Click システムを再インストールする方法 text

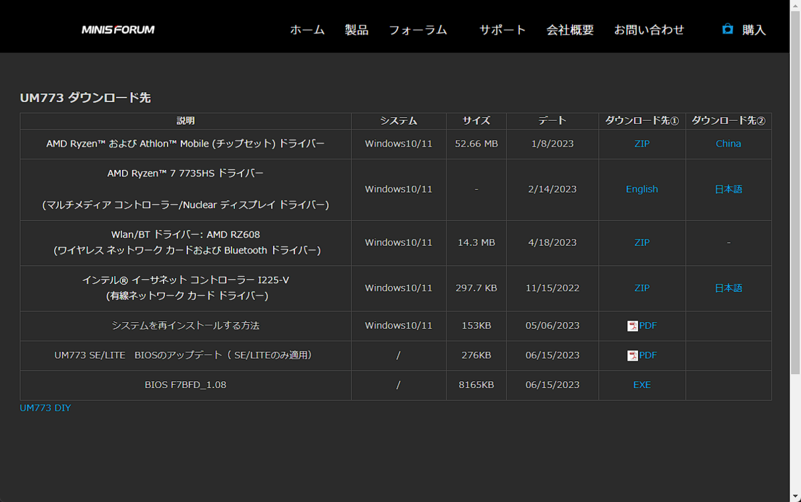pos(186,326)
